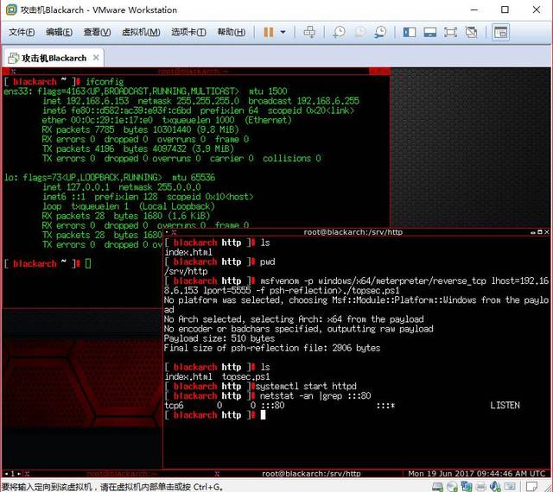Click the prompt cursor in ifconfig terminal

[x=88, y=263]
